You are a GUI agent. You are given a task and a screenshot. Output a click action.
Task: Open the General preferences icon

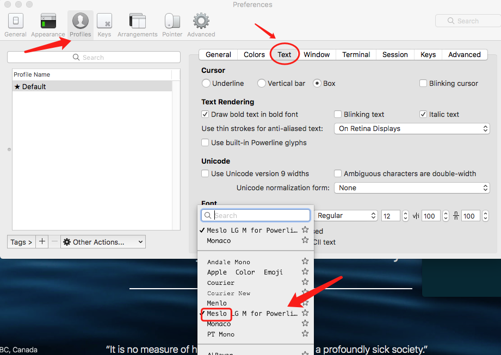click(x=15, y=25)
